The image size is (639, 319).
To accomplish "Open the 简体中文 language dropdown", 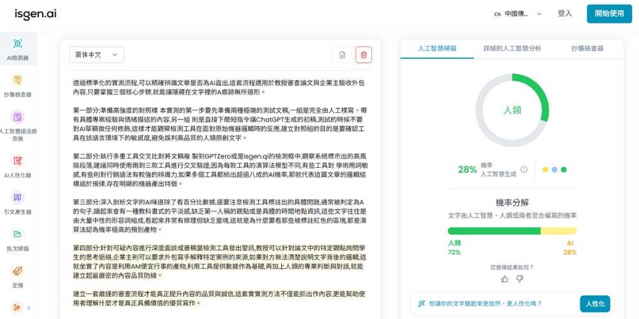I will [97, 54].
